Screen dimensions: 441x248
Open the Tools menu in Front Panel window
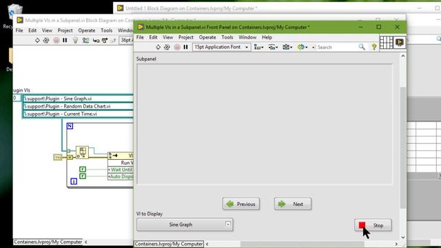point(227,37)
